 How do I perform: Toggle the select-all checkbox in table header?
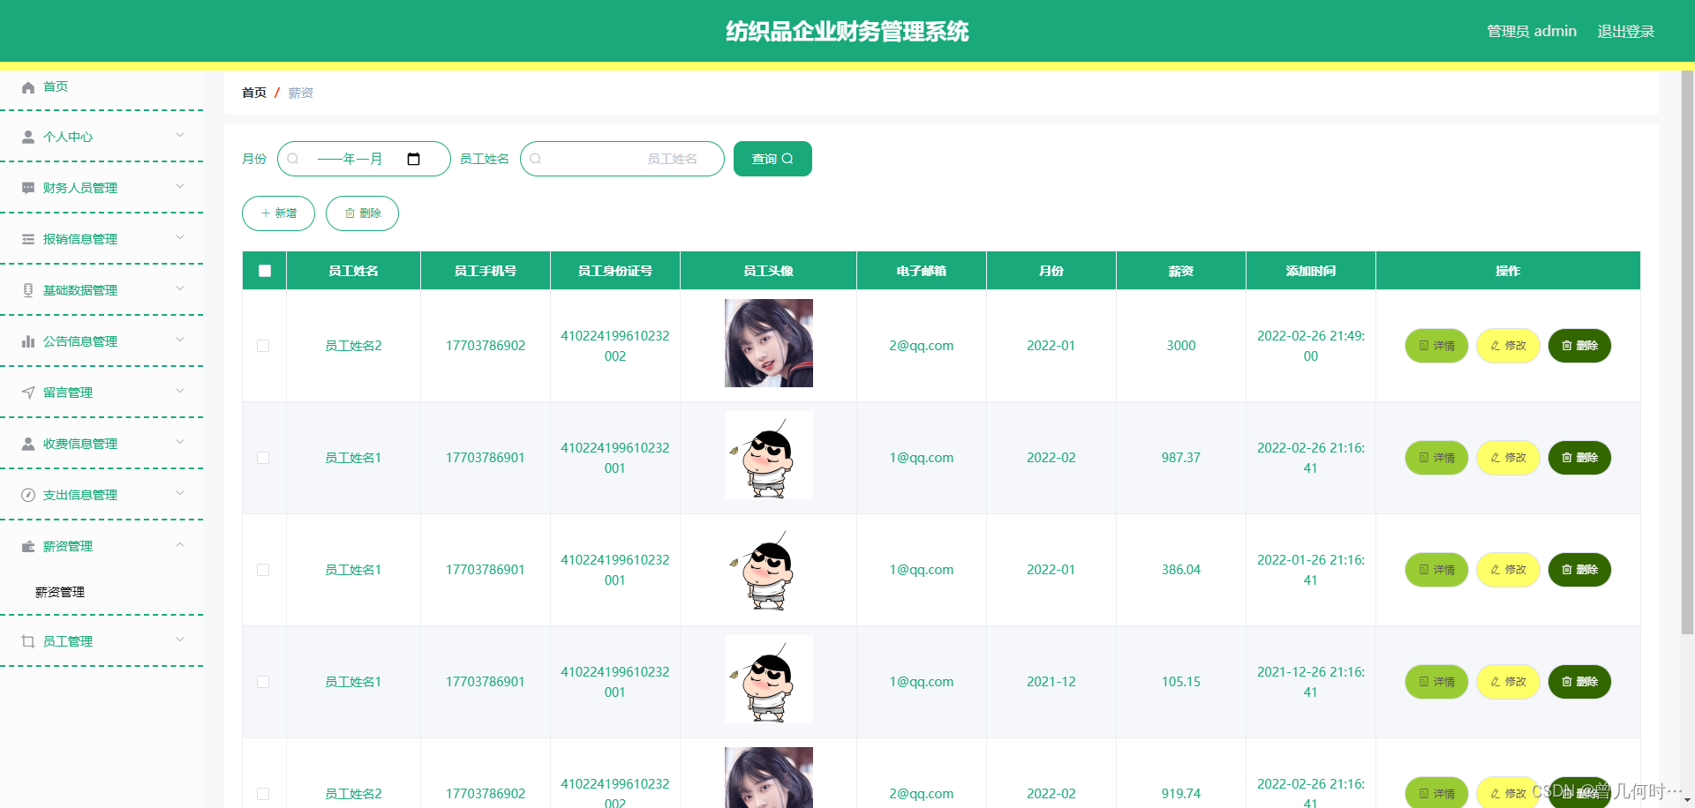(263, 271)
